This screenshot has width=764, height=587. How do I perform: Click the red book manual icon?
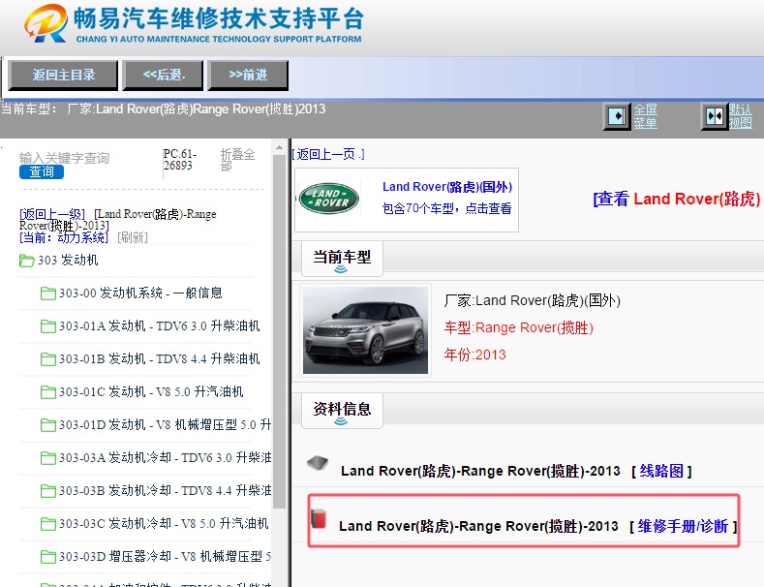tap(319, 518)
